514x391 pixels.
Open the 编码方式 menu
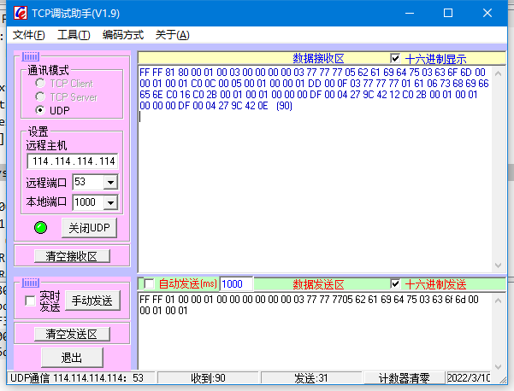(123, 35)
